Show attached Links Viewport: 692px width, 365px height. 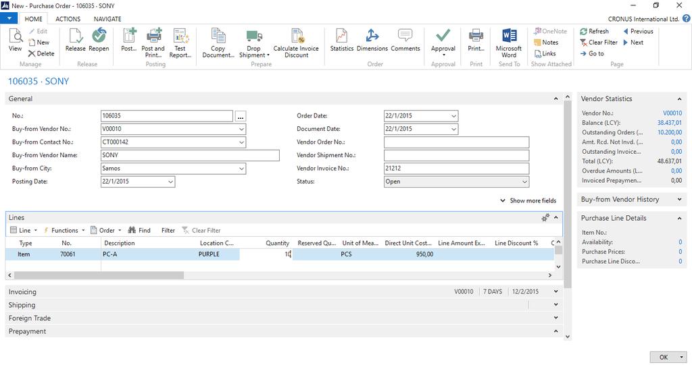pos(545,53)
